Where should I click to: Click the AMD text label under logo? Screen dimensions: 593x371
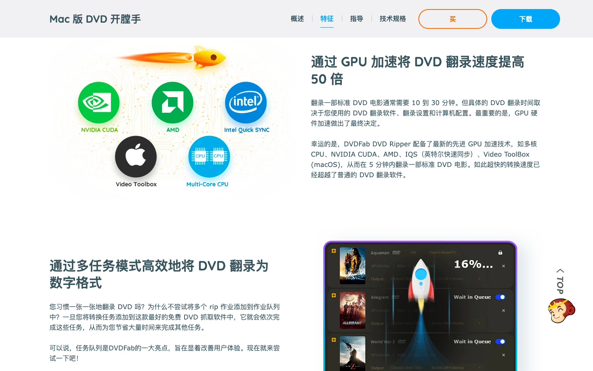173,130
